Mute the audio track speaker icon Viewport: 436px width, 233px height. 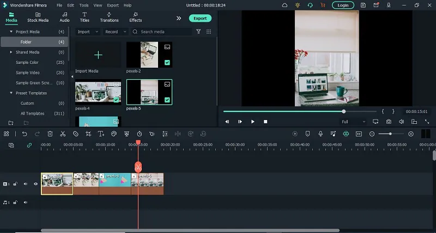pos(25,202)
